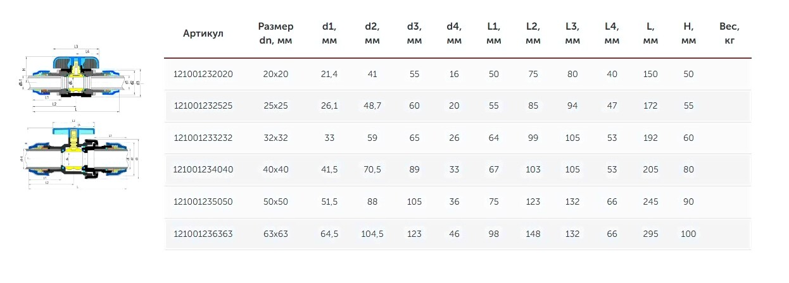Select article number 121001232525
Viewport: 789px width, 283px height.
pos(203,105)
